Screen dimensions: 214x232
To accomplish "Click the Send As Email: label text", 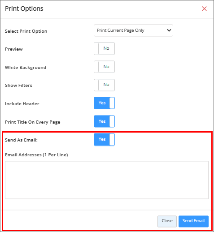I will pyautogui.click(x=21, y=140).
